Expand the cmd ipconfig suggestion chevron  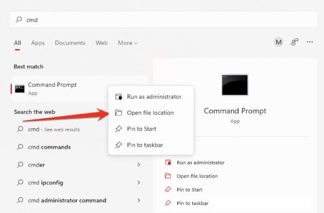pyautogui.click(x=139, y=182)
